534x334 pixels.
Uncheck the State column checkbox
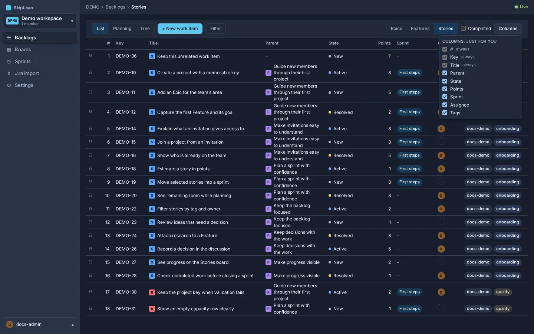point(445,81)
